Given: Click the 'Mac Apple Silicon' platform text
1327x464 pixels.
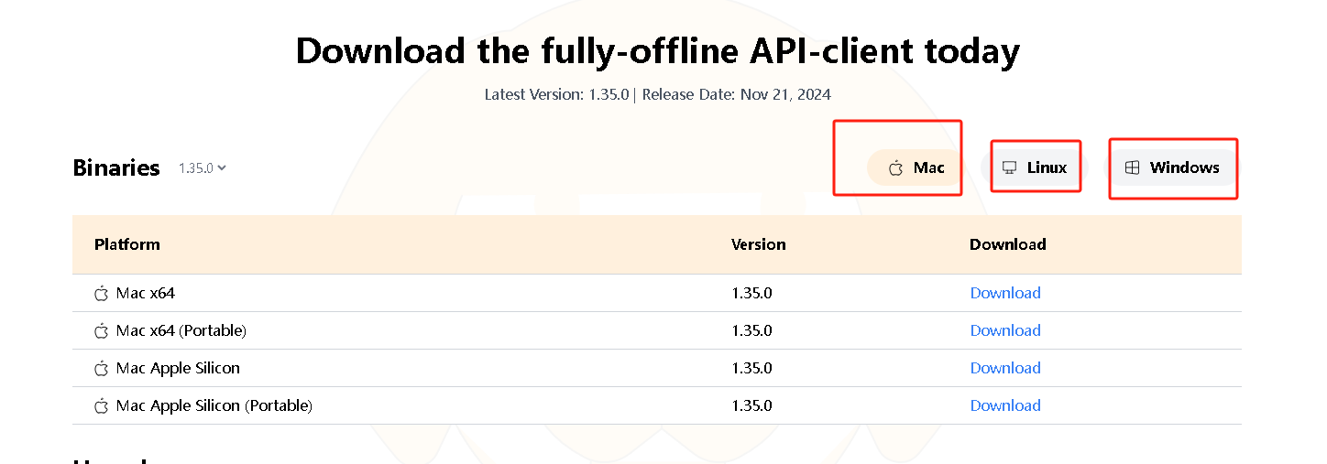Looking at the screenshot, I should point(178,369).
